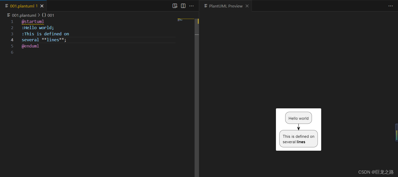398x177 pixels.
Task: Click the 'Hello world' node in preview diagram
Action: tap(298, 118)
